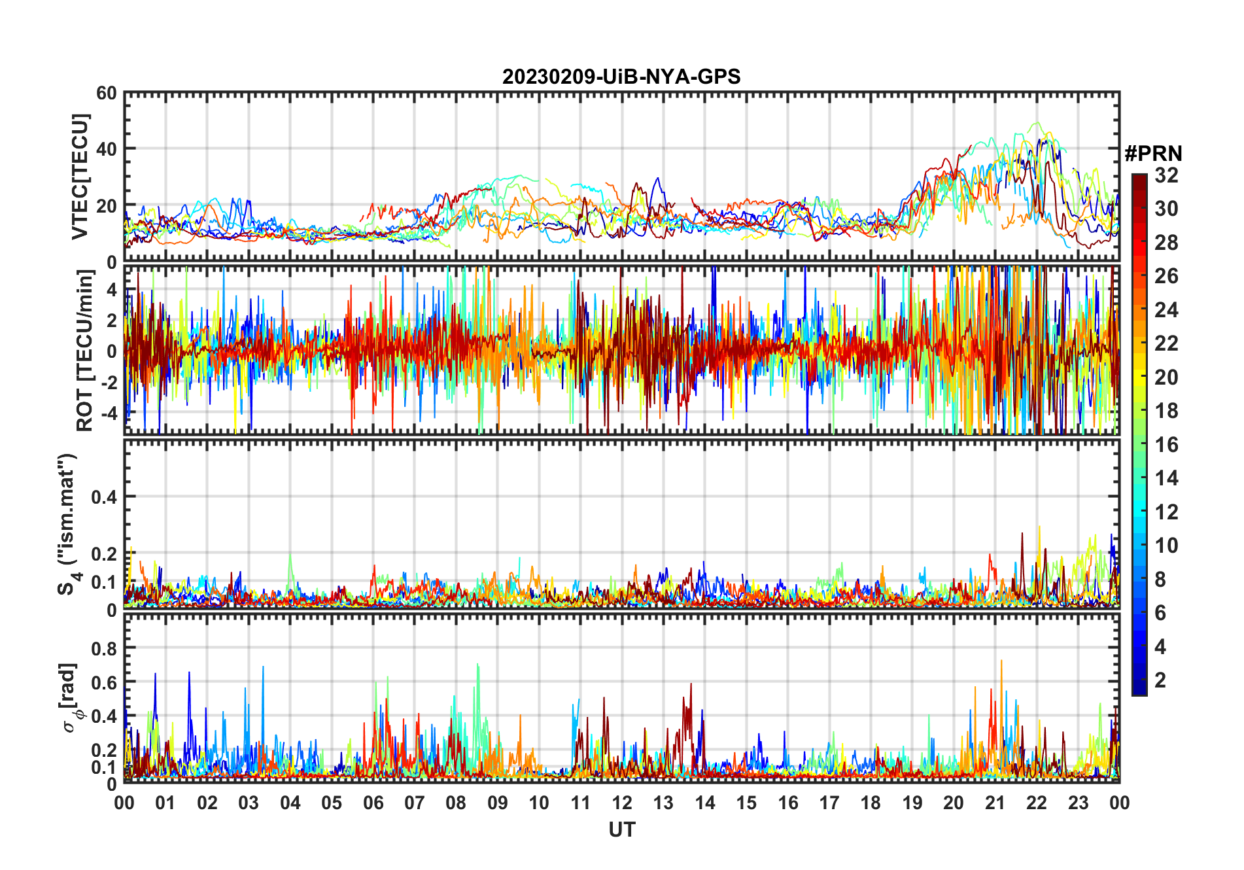Click the green band of colorbar beside 16
This screenshot has width=1244, height=870.
pyautogui.click(x=1139, y=444)
